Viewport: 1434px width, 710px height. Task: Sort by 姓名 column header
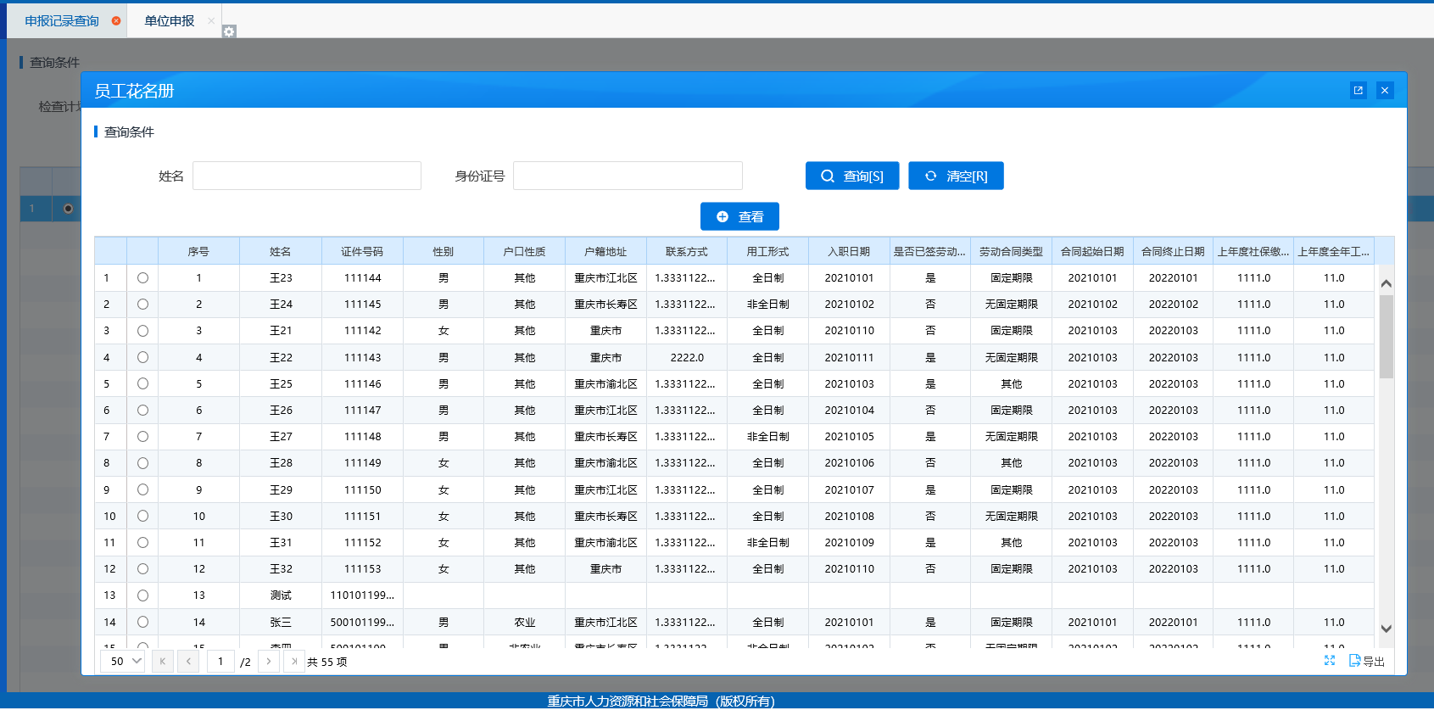pos(281,252)
